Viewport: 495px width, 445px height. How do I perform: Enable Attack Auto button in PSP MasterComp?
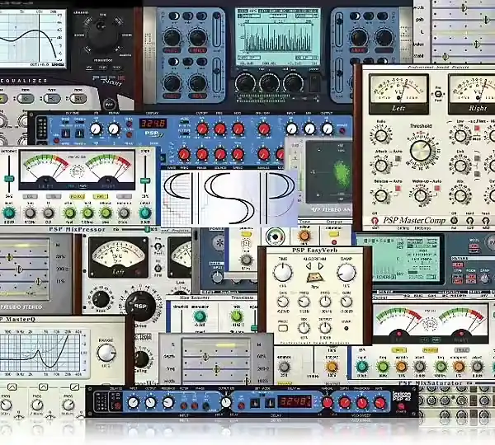click(x=398, y=159)
